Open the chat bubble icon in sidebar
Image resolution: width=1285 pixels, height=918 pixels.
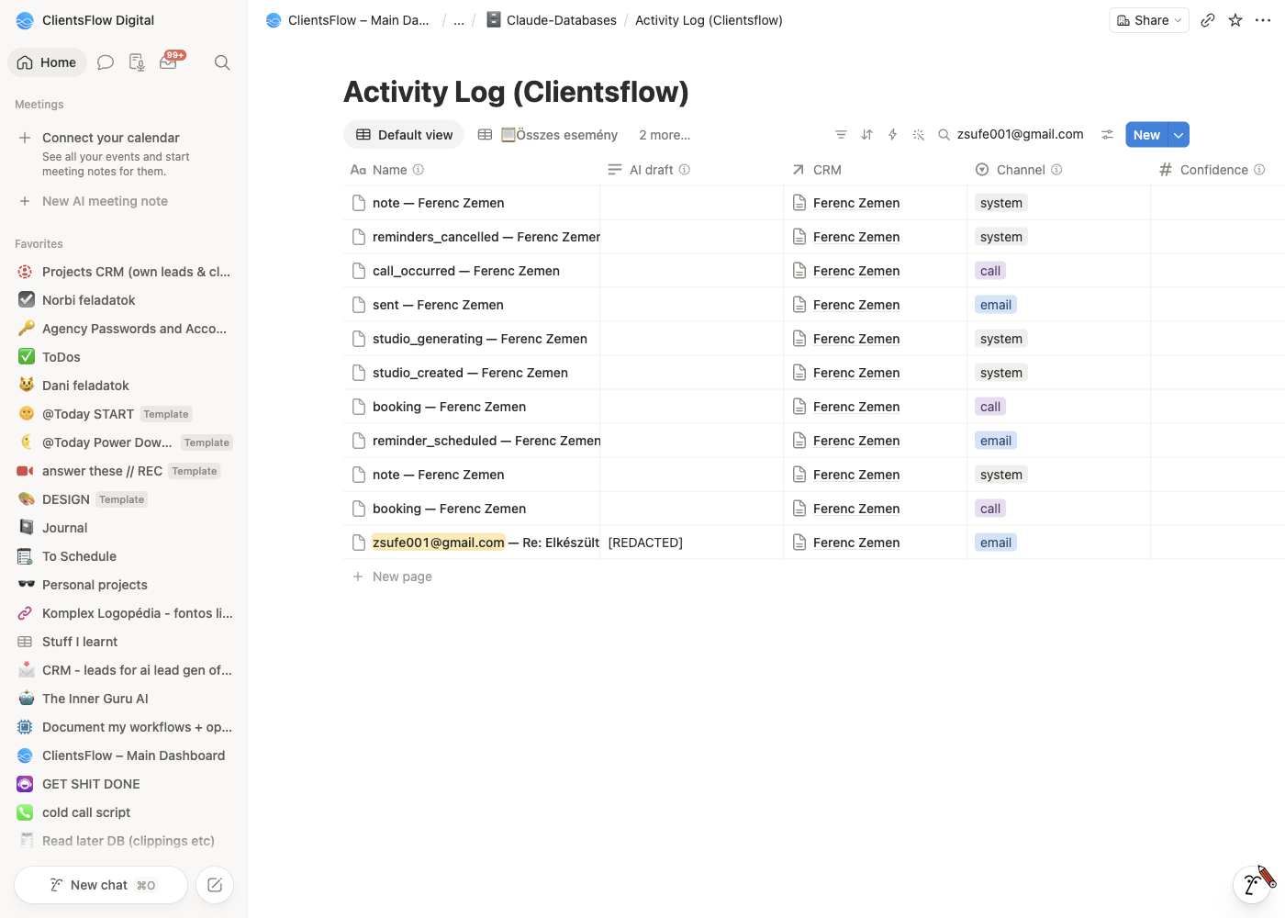[x=106, y=62]
